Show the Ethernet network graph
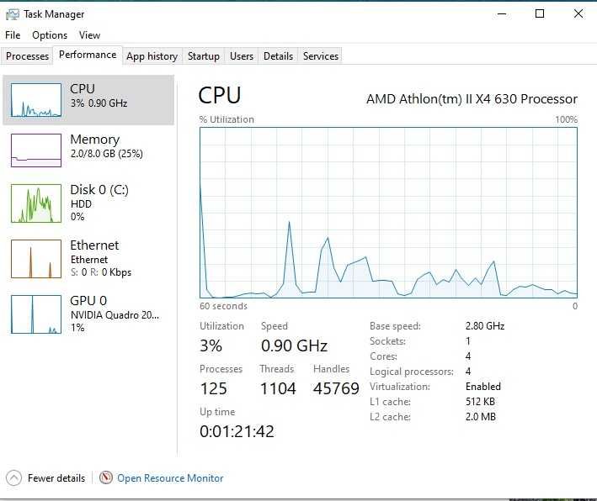This screenshot has height=501, width=597. click(x=36, y=259)
